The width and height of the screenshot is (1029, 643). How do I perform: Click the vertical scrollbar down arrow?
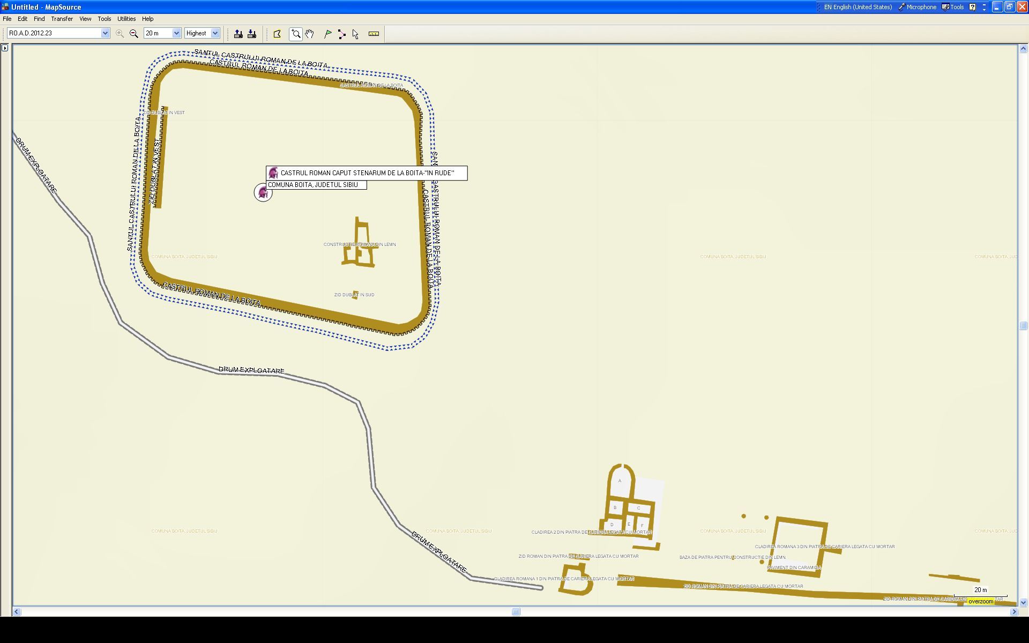[x=1023, y=602]
